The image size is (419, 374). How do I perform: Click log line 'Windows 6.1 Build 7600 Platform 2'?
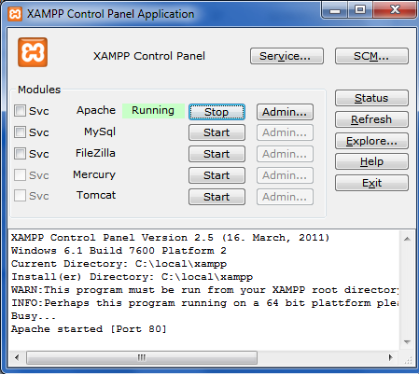pyautogui.click(x=119, y=251)
